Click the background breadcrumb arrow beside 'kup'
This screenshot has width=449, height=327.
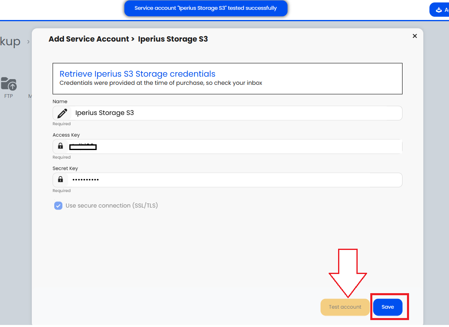(28, 41)
